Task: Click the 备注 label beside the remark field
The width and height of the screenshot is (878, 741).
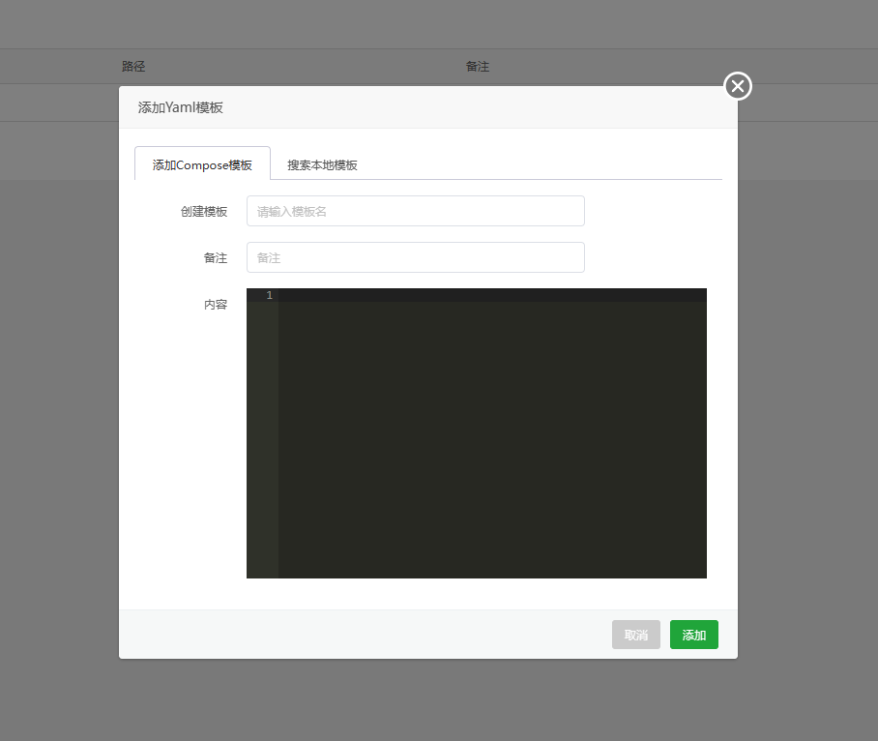Action: click(215, 258)
